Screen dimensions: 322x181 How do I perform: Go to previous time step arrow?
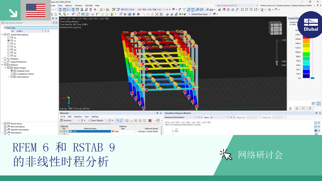tap(46, 31)
